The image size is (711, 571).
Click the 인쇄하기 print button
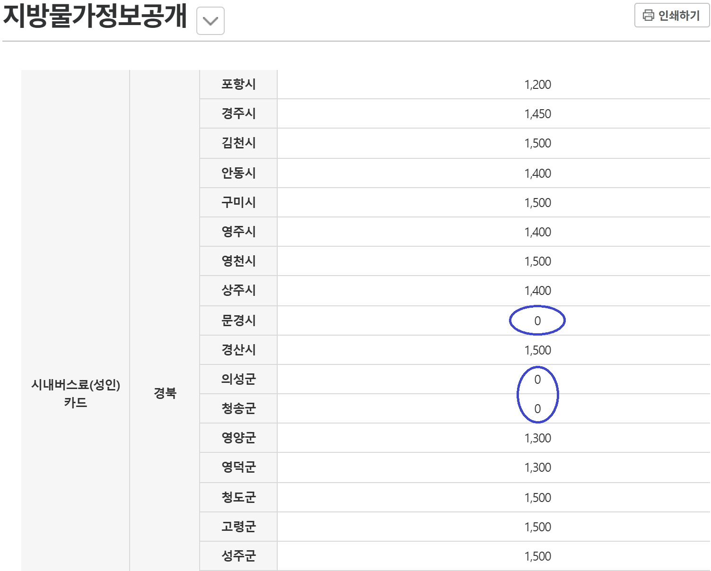click(x=672, y=16)
